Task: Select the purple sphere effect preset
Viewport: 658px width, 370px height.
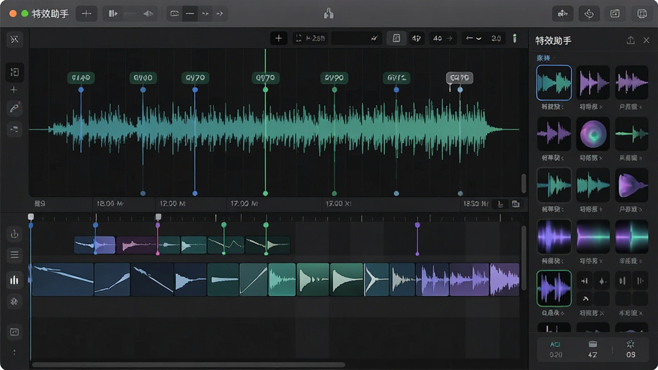Action: (592, 134)
